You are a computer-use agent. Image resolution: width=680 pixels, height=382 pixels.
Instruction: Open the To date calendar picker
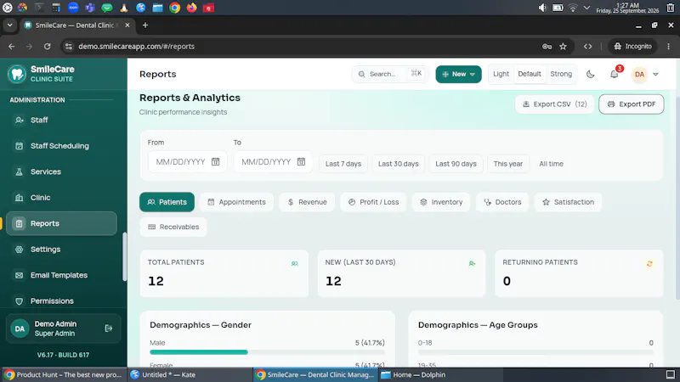(x=301, y=161)
